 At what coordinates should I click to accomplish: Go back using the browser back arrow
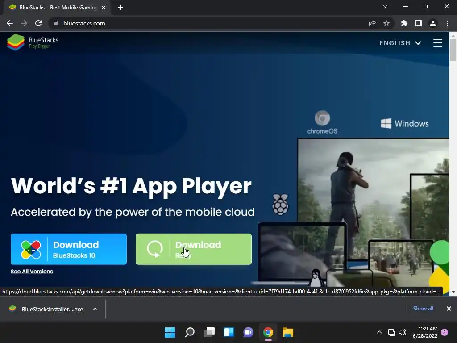tap(10, 23)
